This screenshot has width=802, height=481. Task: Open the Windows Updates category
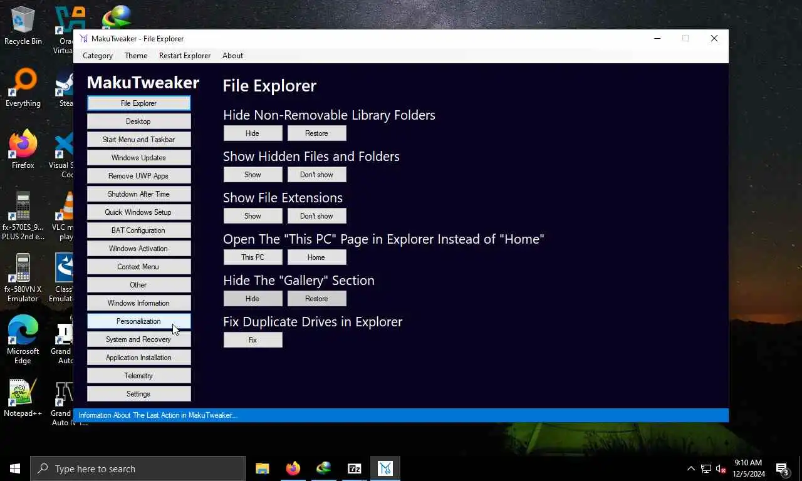(x=138, y=158)
